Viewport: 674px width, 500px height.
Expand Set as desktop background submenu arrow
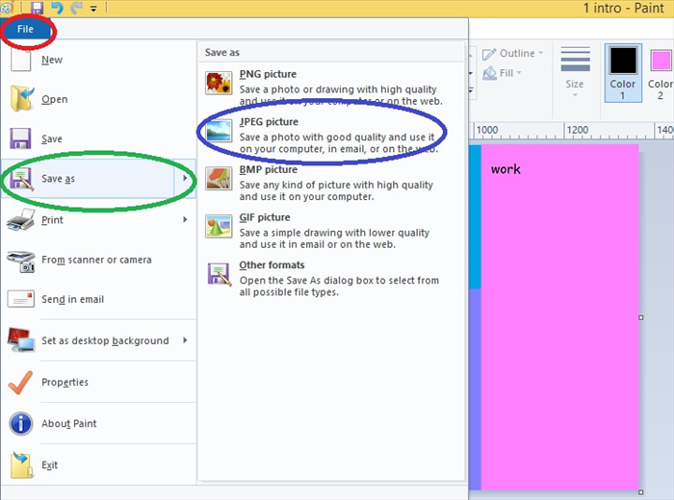click(185, 340)
